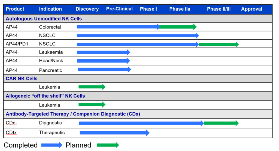Click the Phase IIa column header
279x151 pixels.
(x=180, y=9)
